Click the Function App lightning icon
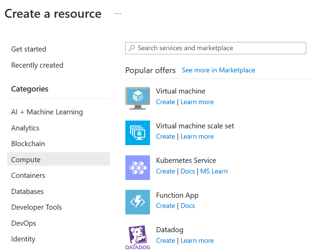The height and width of the screenshot is (252, 313). (x=137, y=202)
